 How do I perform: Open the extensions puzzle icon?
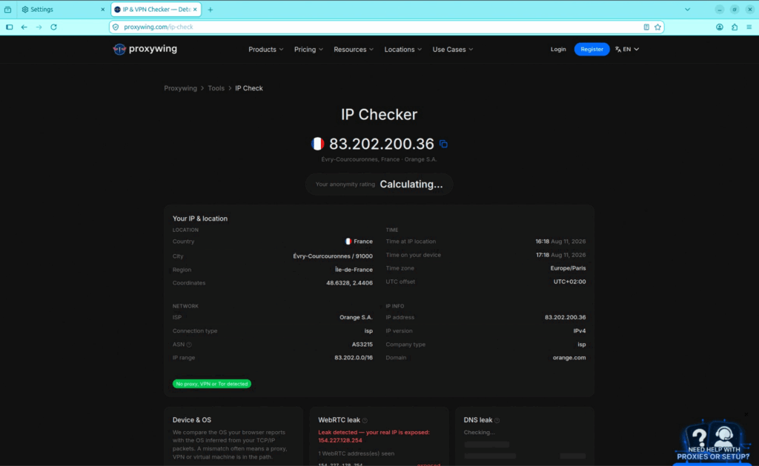pyautogui.click(x=735, y=27)
